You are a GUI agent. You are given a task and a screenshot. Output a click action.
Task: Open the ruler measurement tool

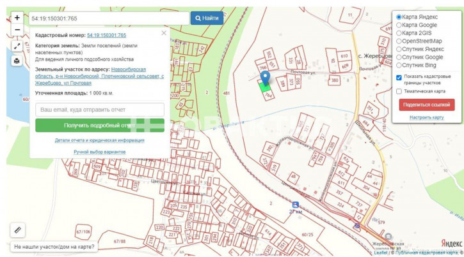[17, 230]
